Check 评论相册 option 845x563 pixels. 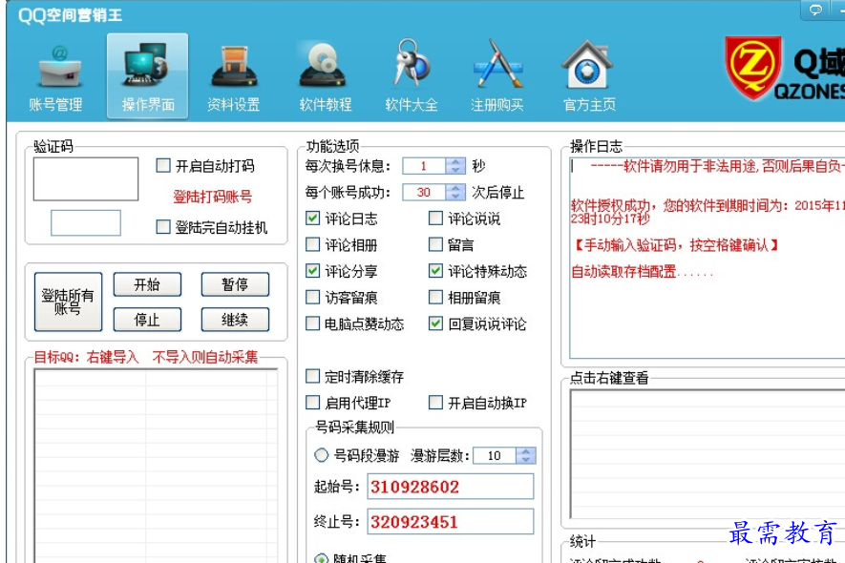click(312, 244)
